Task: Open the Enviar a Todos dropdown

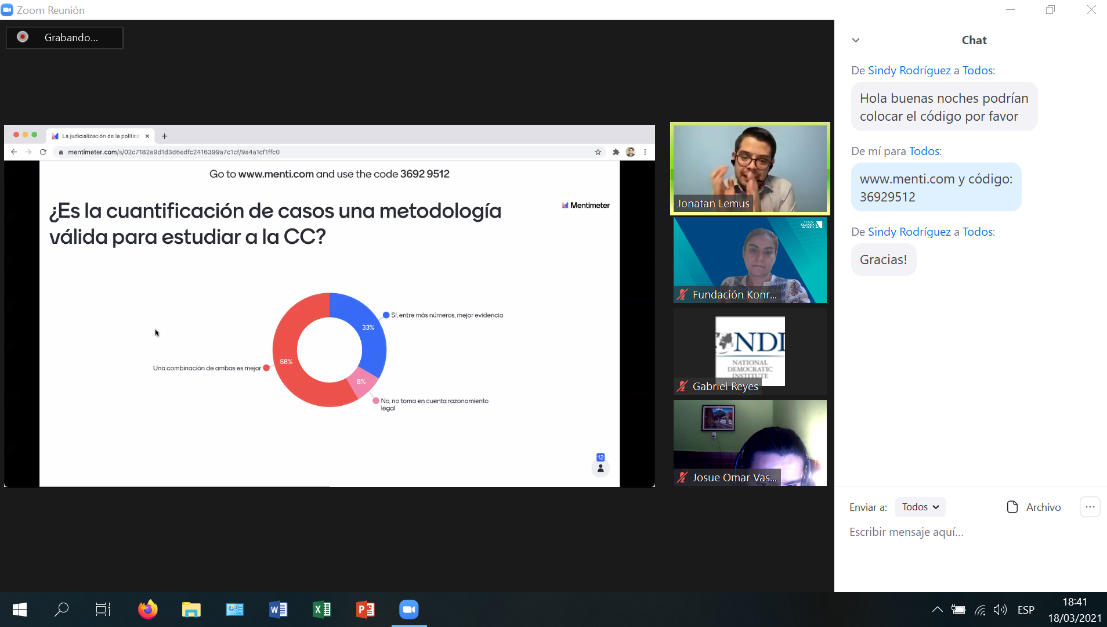Action: coord(920,507)
